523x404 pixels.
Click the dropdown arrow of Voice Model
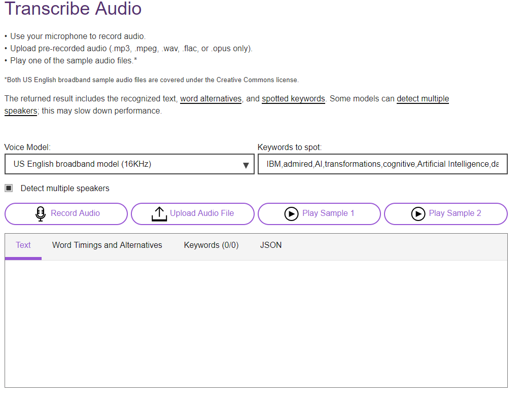(x=246, y=165)
